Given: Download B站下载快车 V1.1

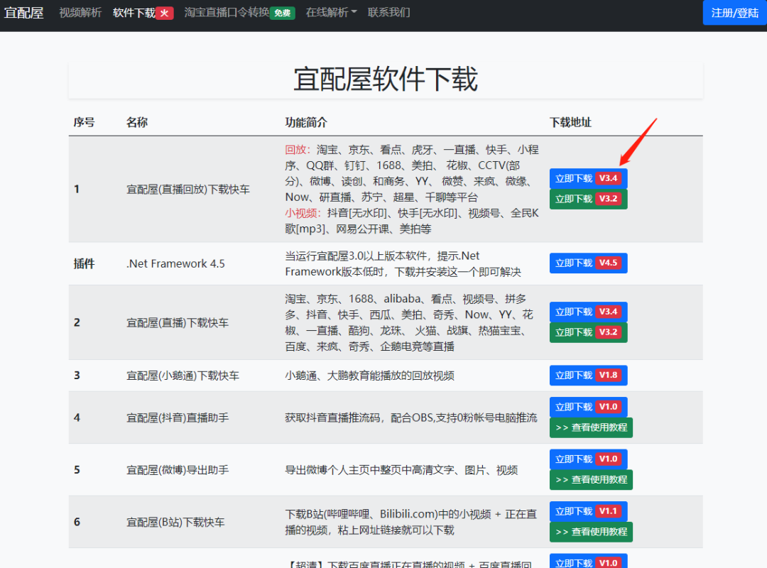Looking at the screenshot, I should point(588,510).
